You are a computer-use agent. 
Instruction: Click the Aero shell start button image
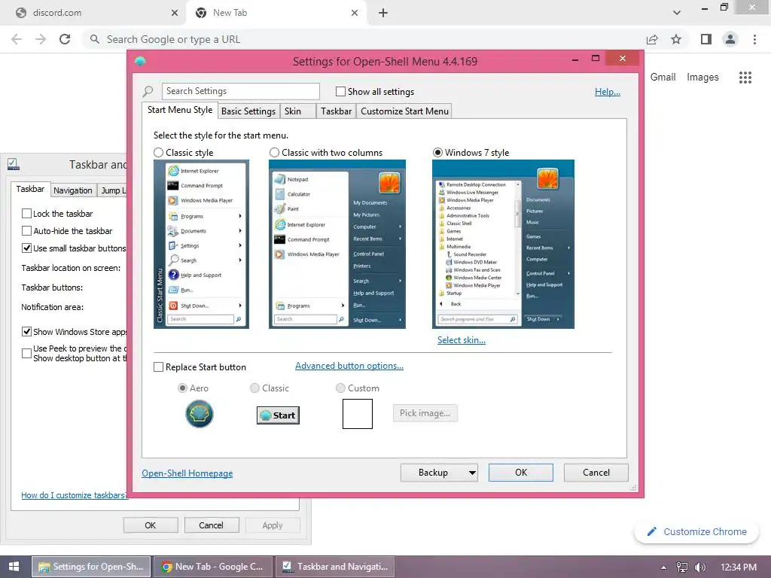tap(199, 414)
